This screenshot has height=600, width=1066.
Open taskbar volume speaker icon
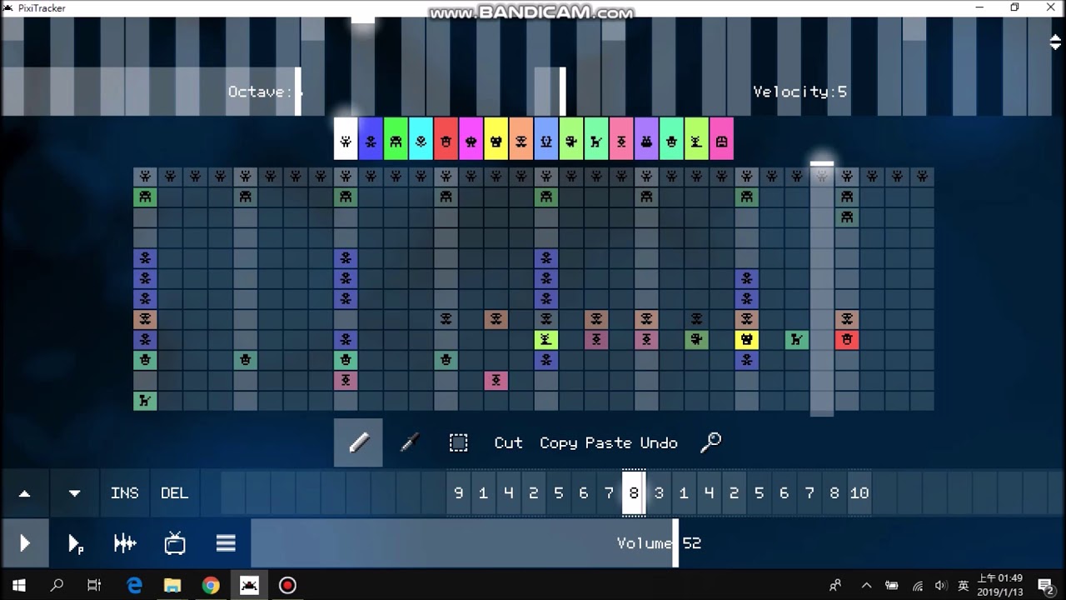(939, 585)
